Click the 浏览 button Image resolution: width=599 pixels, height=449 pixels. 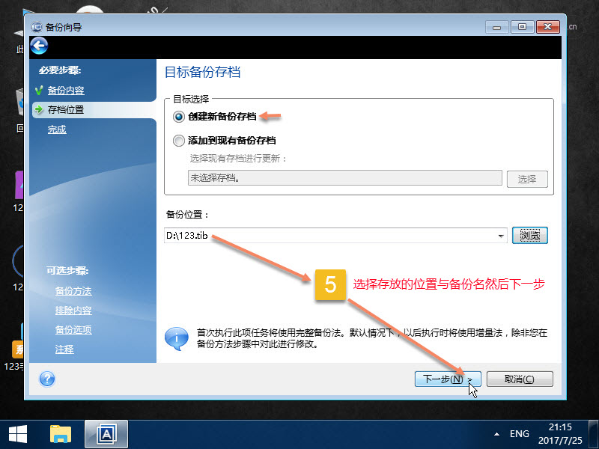(x=530, y=235)
